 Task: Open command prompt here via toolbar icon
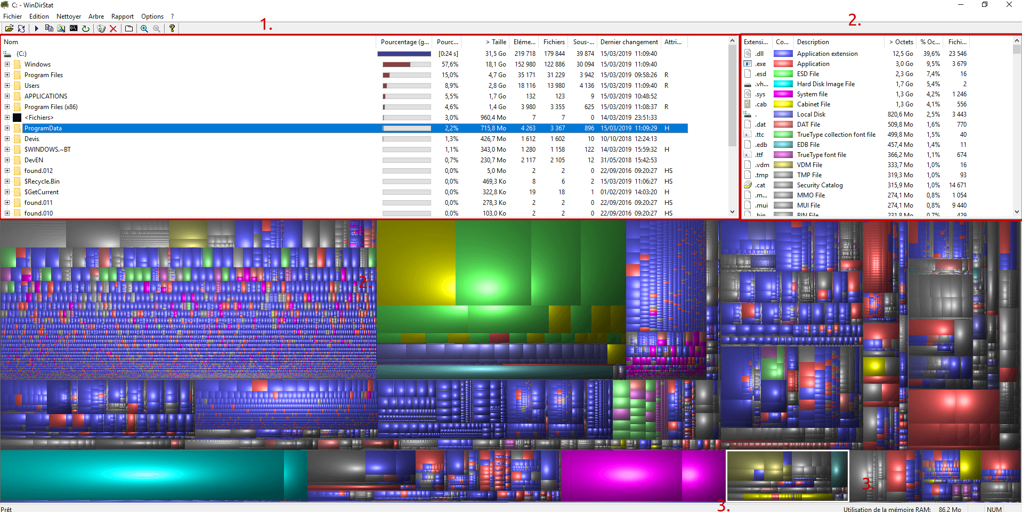click(74, 29)
